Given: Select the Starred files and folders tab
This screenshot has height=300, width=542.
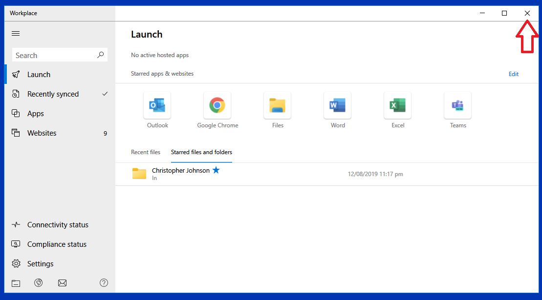Looking at the screenshot, I should 201,152.
